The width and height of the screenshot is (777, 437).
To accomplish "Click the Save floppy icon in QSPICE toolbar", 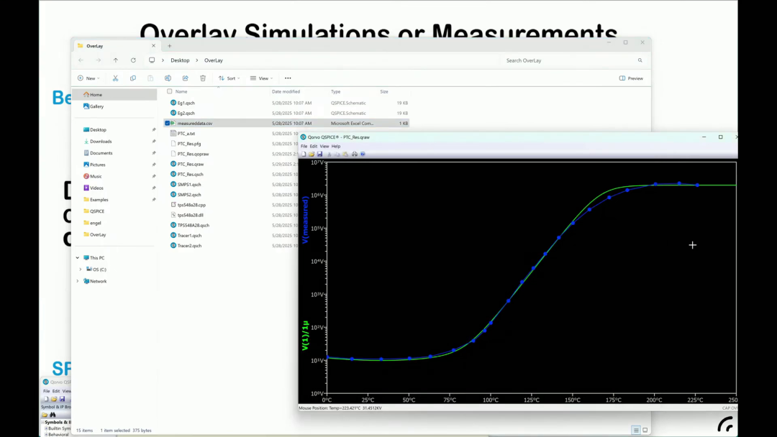I will click(x=319, y=154).
